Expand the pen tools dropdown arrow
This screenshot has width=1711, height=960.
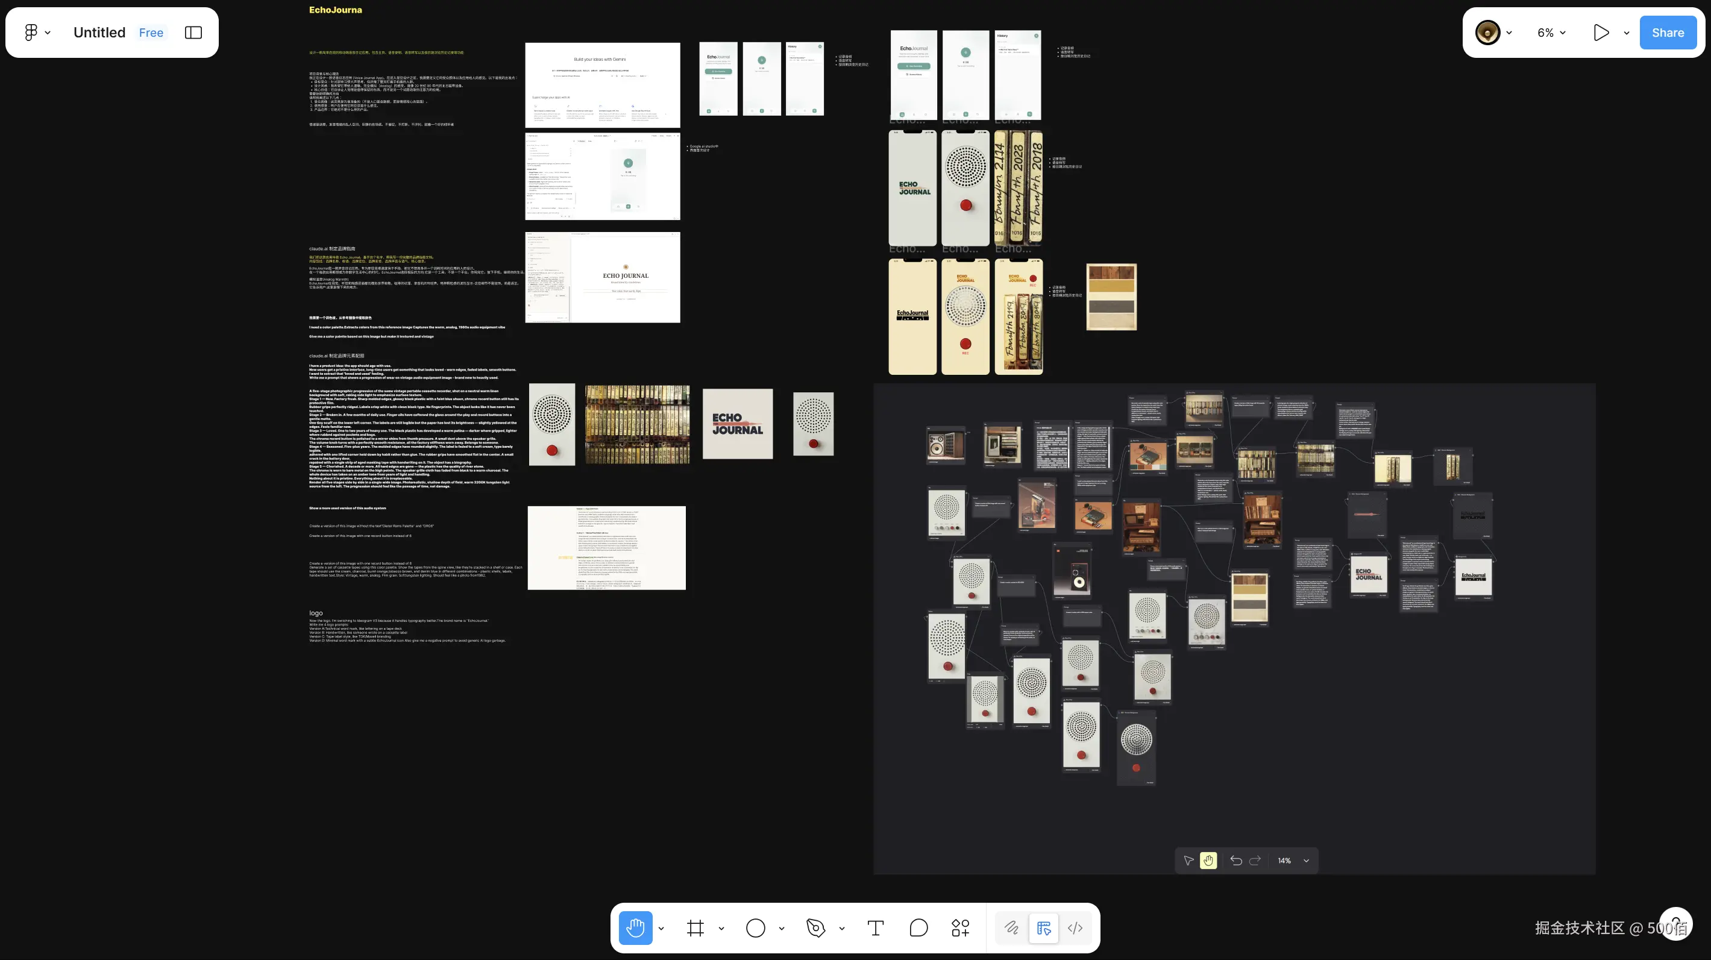pos(841,928)
